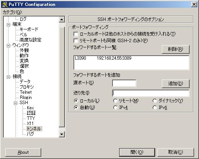The width and height of the screenshot is (199, 159).
Task: Click the 取消(C) button
Action: [x=176, y=152]
